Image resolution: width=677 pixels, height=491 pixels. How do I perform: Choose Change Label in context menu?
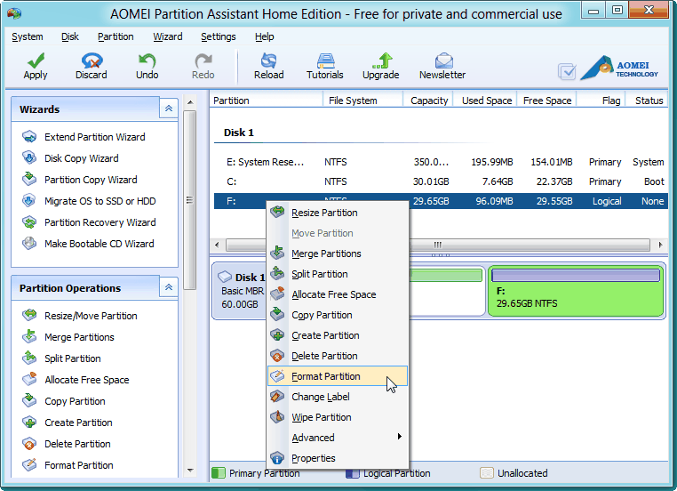(x=338, y=397)
